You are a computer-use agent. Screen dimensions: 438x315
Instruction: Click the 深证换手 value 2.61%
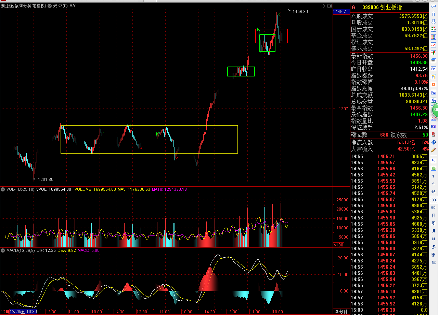421,127
